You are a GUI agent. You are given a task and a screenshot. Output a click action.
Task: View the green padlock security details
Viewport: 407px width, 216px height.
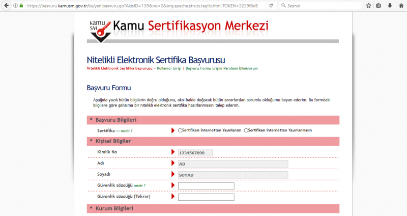pos(21,6)
